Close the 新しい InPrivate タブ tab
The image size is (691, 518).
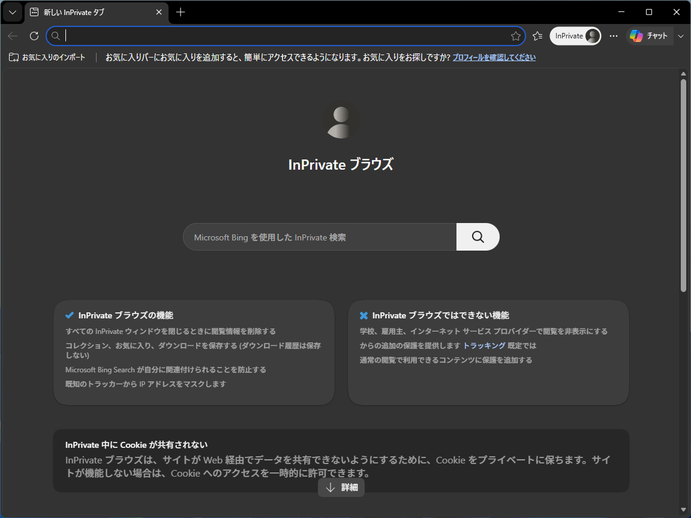(158, 13)
